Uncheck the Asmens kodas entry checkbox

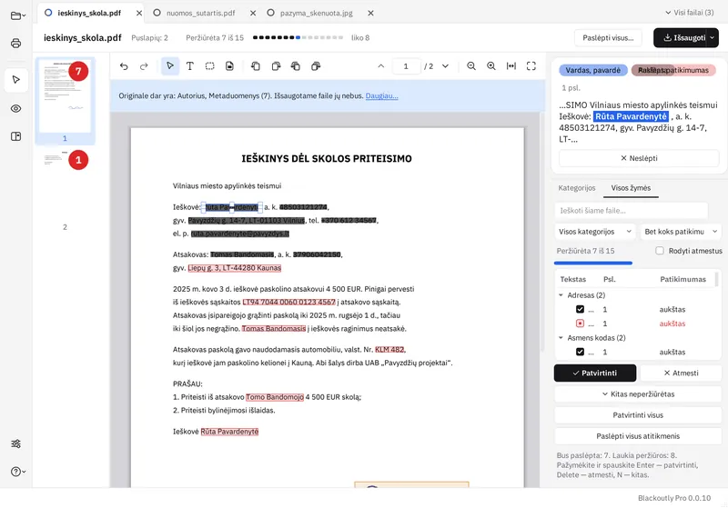click(580, 352)
